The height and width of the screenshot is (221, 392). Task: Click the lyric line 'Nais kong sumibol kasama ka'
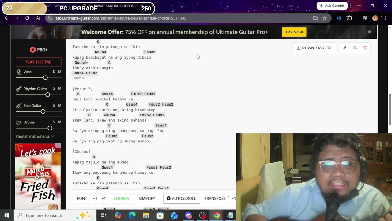103,99
